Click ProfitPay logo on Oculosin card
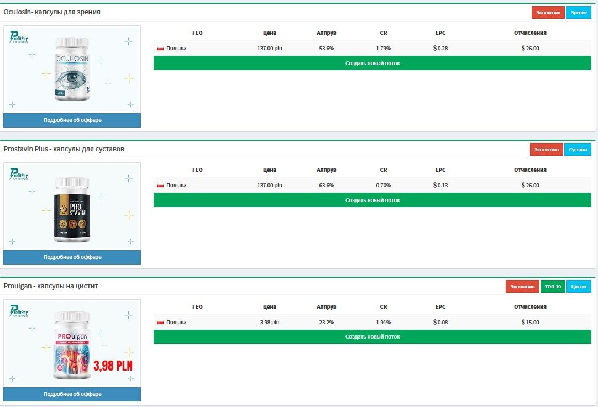598x407 pixels. (18, 37)
